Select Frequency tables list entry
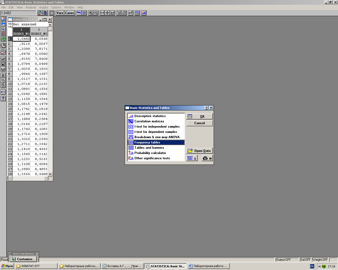This screenshot has height=270, width=338. click(x=156, y=142)
